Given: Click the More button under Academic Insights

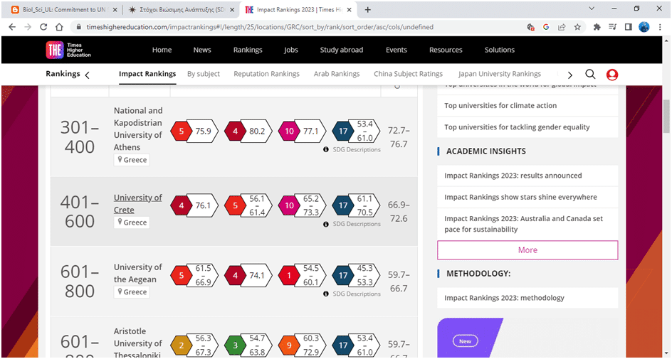Looking at the screenshot, I should [527, 250].
